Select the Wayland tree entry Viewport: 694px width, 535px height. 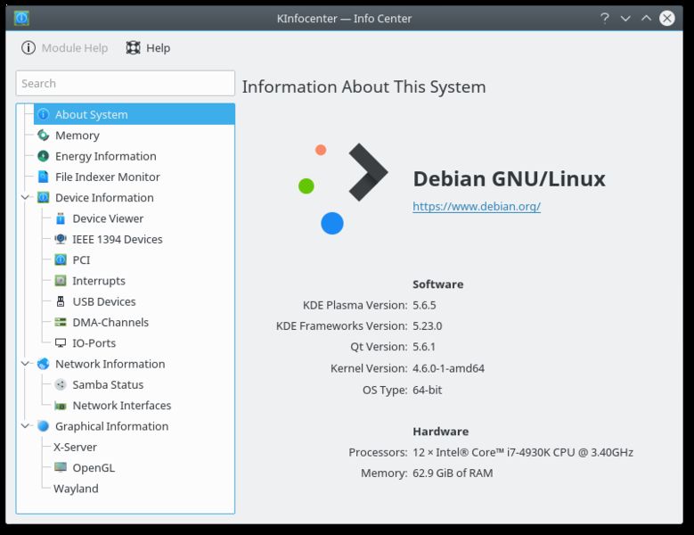(76, 489)
